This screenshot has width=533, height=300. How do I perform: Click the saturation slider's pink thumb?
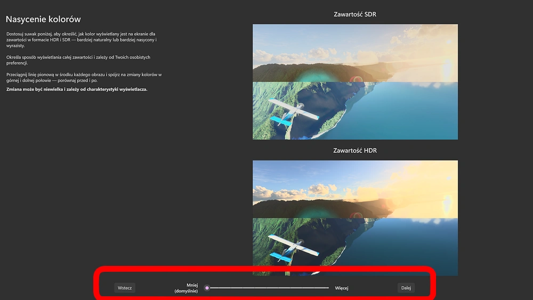[207, 288]
